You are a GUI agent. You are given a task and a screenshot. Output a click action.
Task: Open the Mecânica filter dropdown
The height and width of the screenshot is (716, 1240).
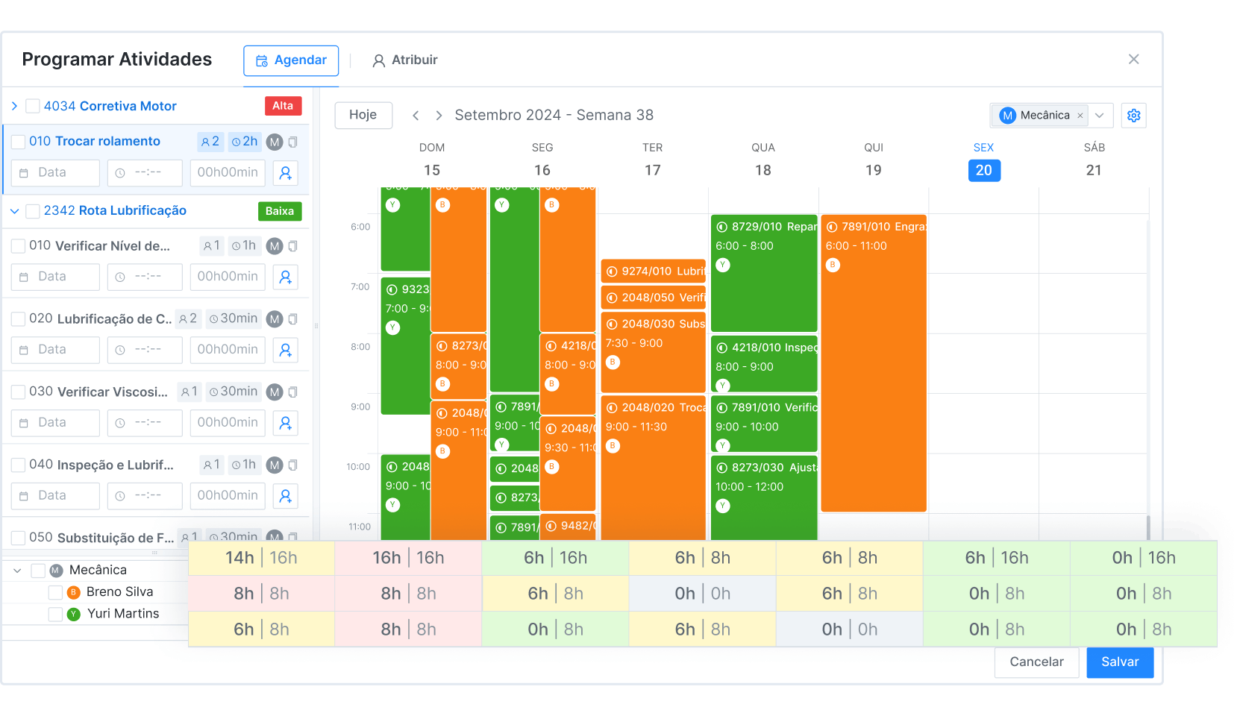coord(1099,115)
